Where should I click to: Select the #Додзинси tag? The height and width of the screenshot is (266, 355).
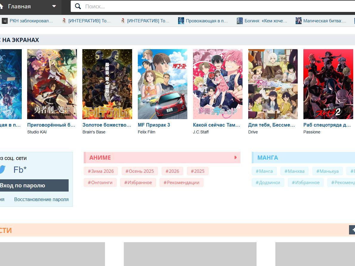coord(268,182)
